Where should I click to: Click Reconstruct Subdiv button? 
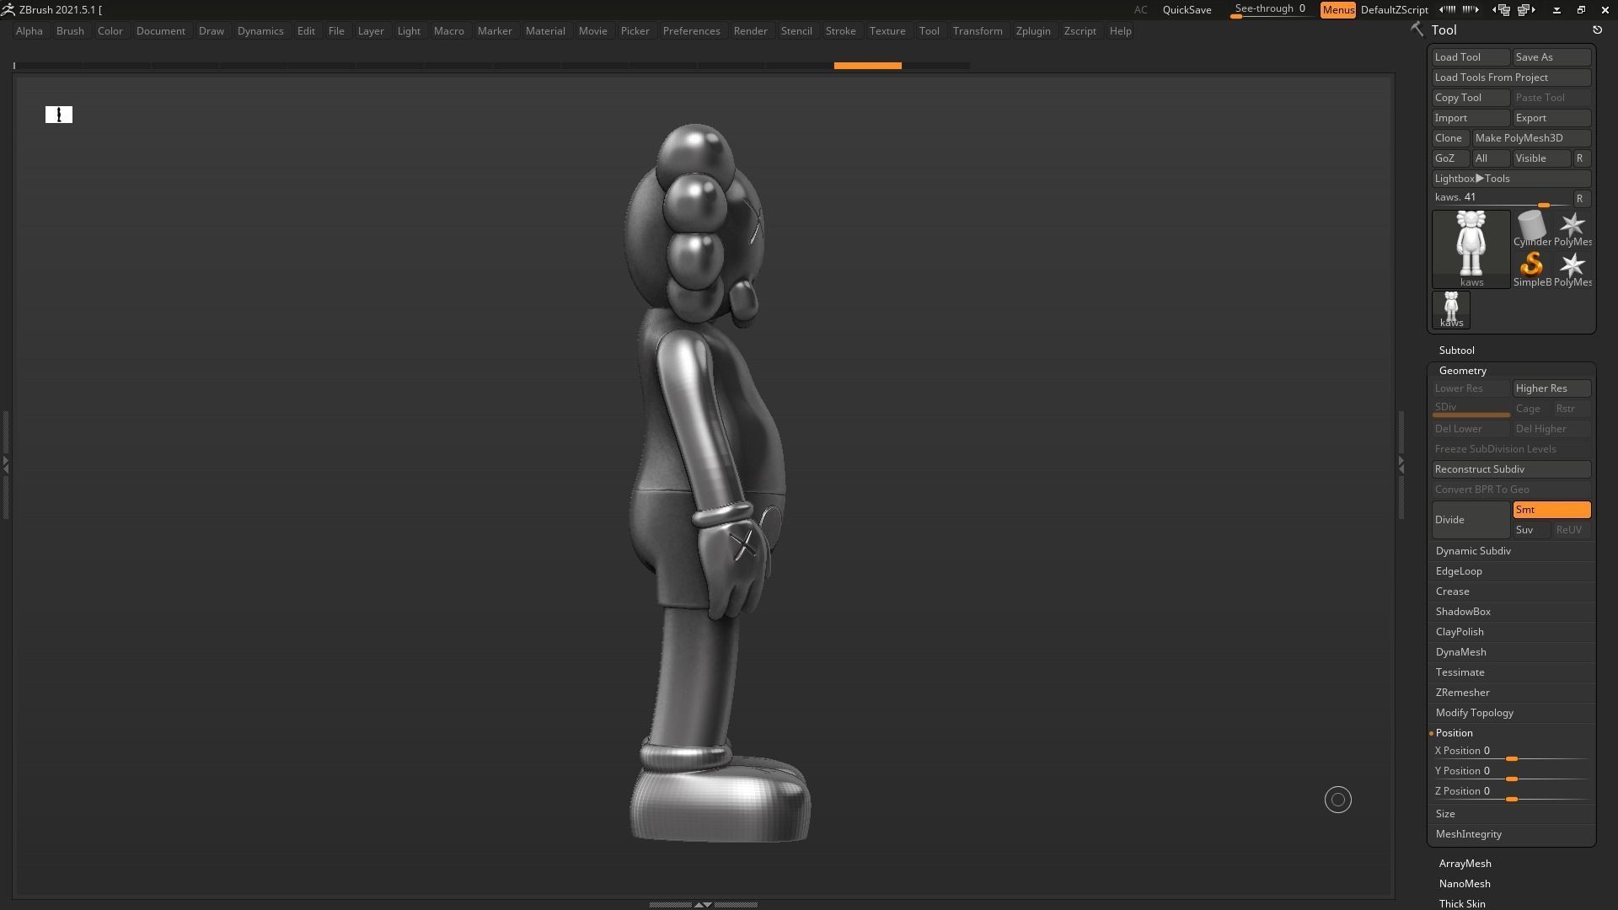(1511, 469)
